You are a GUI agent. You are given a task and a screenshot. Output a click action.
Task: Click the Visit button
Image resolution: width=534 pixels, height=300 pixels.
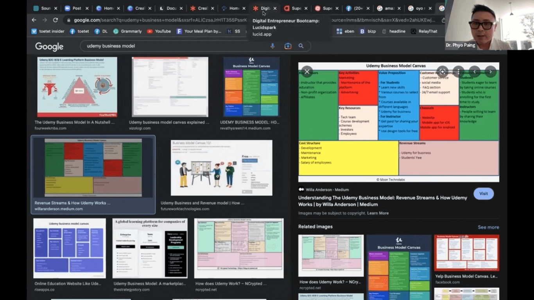(x=484, y=194)
